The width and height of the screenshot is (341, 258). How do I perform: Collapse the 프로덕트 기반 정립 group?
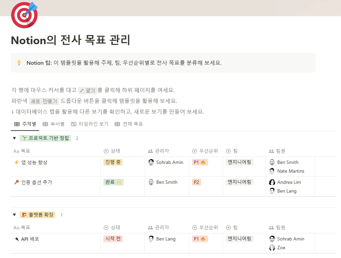pyautogui.click(x=14, y=138)
